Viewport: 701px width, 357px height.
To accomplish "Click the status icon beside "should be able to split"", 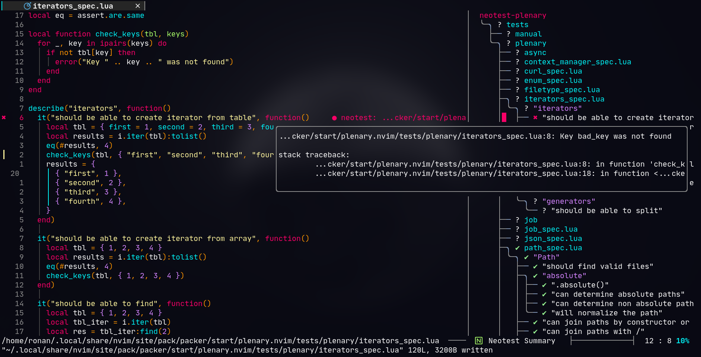I will [x=544, y=210].
